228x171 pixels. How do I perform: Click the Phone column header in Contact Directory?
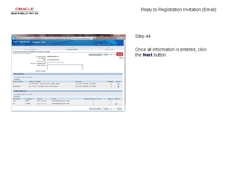(40, 99)
